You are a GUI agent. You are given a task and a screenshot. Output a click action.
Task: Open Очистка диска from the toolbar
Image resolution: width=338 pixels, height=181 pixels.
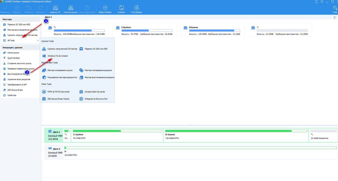[71, 9]
